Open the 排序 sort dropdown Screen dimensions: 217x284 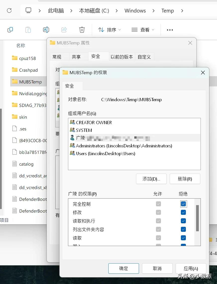point(109,30)
